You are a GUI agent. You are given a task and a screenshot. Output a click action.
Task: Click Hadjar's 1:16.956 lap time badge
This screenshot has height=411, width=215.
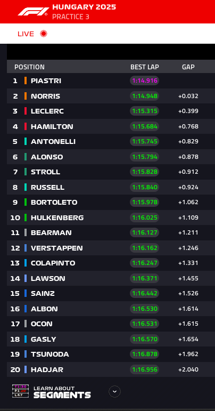coord(145,369)
